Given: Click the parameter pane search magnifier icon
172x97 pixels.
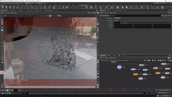Looking at the screenshot, I should 166,16.
